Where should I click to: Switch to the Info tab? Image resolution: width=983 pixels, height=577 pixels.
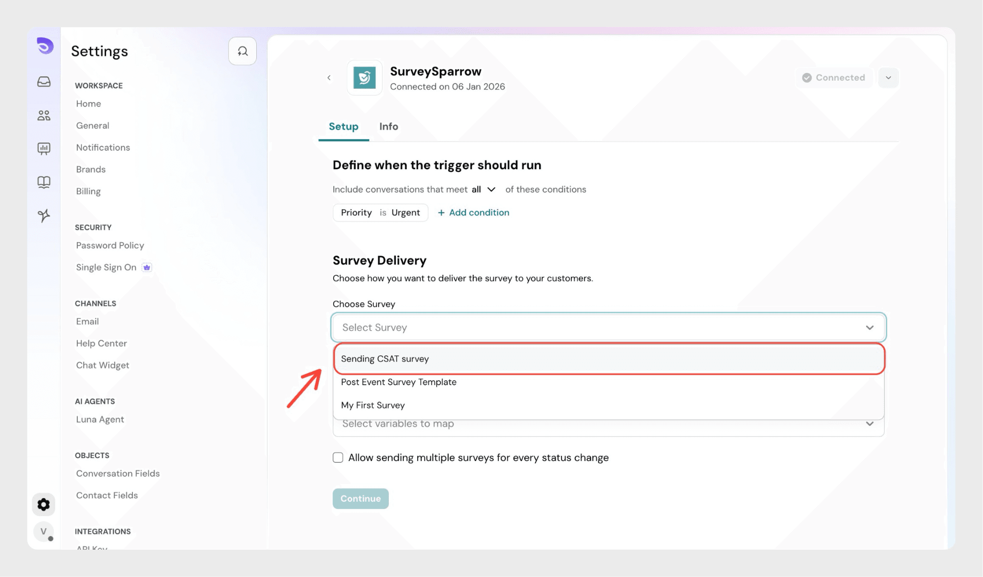[388, 127]
